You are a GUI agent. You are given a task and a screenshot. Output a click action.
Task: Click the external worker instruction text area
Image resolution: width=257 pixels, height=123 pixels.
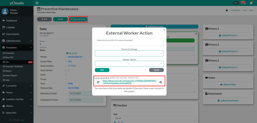(x=129, y=42)
